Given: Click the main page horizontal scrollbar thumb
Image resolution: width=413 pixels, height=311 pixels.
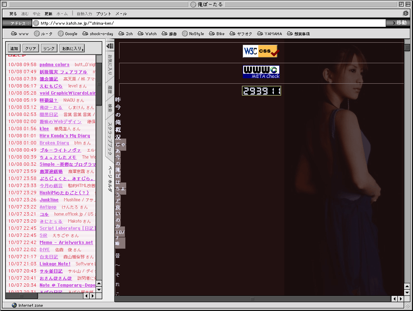Looking at the screenshot, I should (252, 299).
